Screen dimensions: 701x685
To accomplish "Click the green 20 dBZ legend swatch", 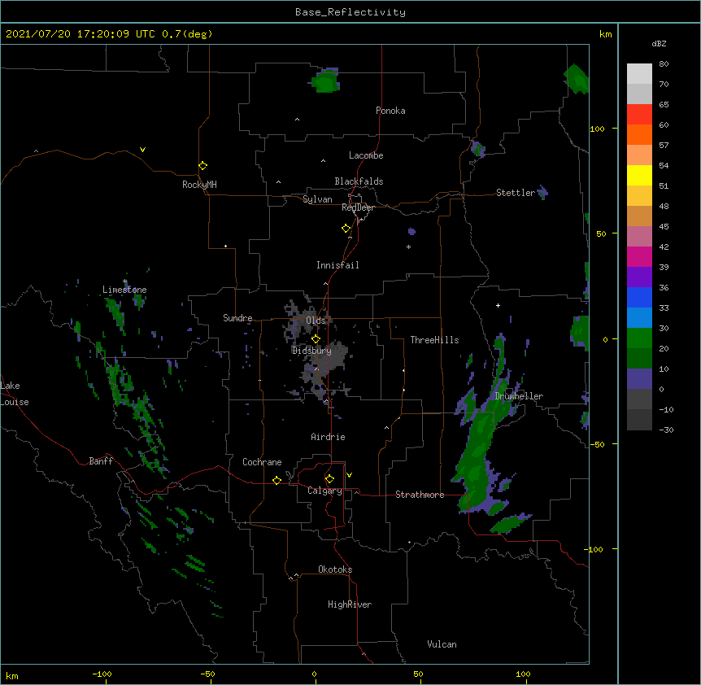I will point(639,338).
